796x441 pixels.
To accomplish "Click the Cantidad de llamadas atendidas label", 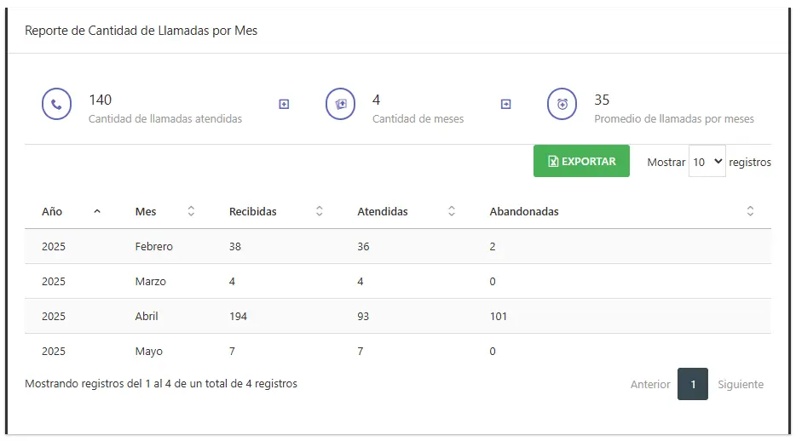I will click(x=165, y=118).
